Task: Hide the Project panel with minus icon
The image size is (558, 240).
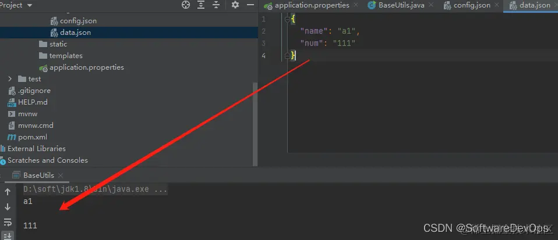Action: click(x=250, y=5)
